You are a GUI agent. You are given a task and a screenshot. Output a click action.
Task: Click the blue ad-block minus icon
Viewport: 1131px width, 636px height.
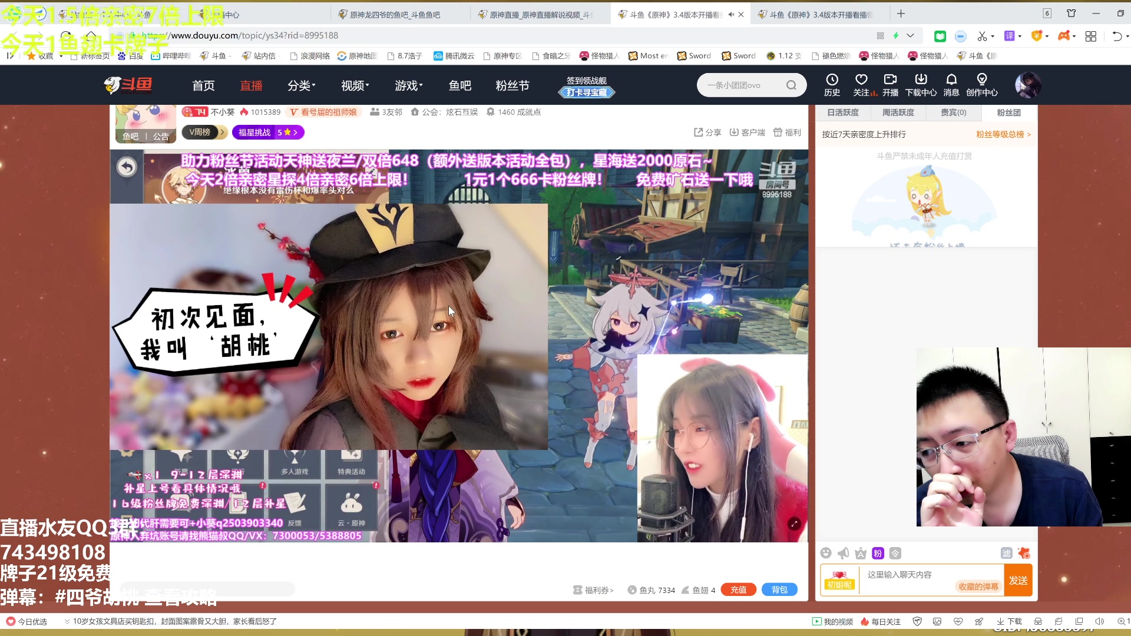(960, 37)
